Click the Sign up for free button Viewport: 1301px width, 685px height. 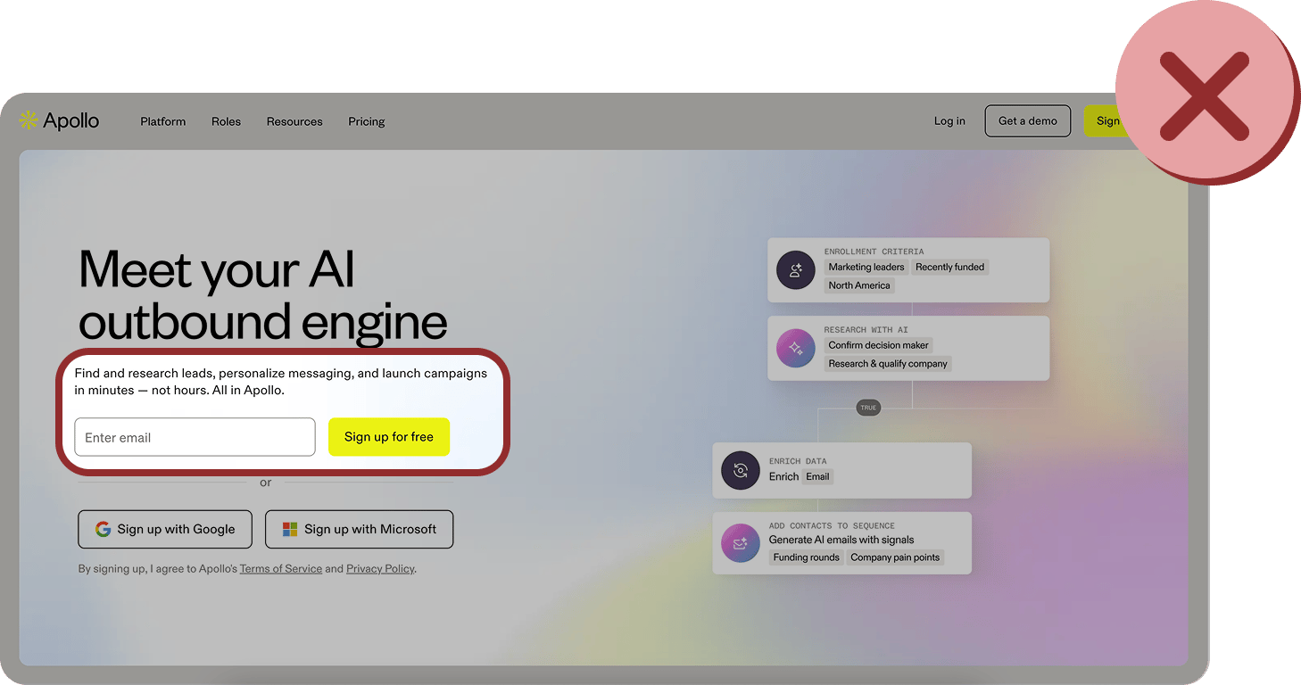point(389,437)
